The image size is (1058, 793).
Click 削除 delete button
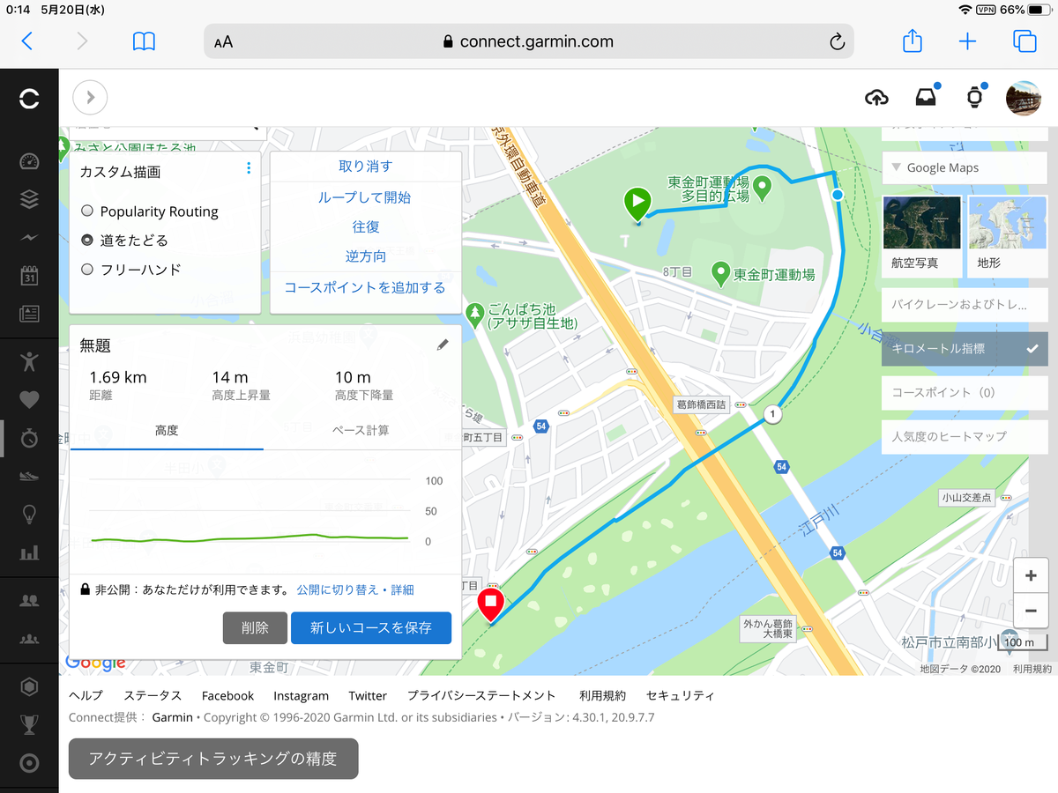coord(255,628)
